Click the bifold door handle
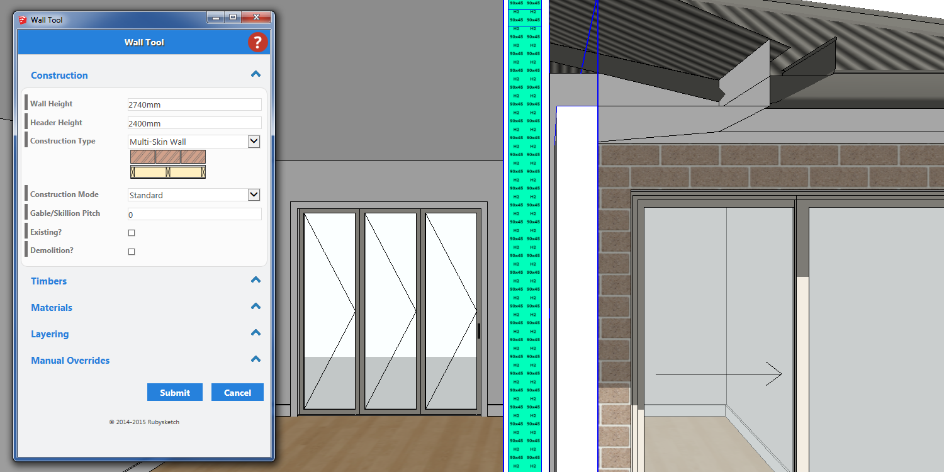The image size is (944, 472). (479, 331)
